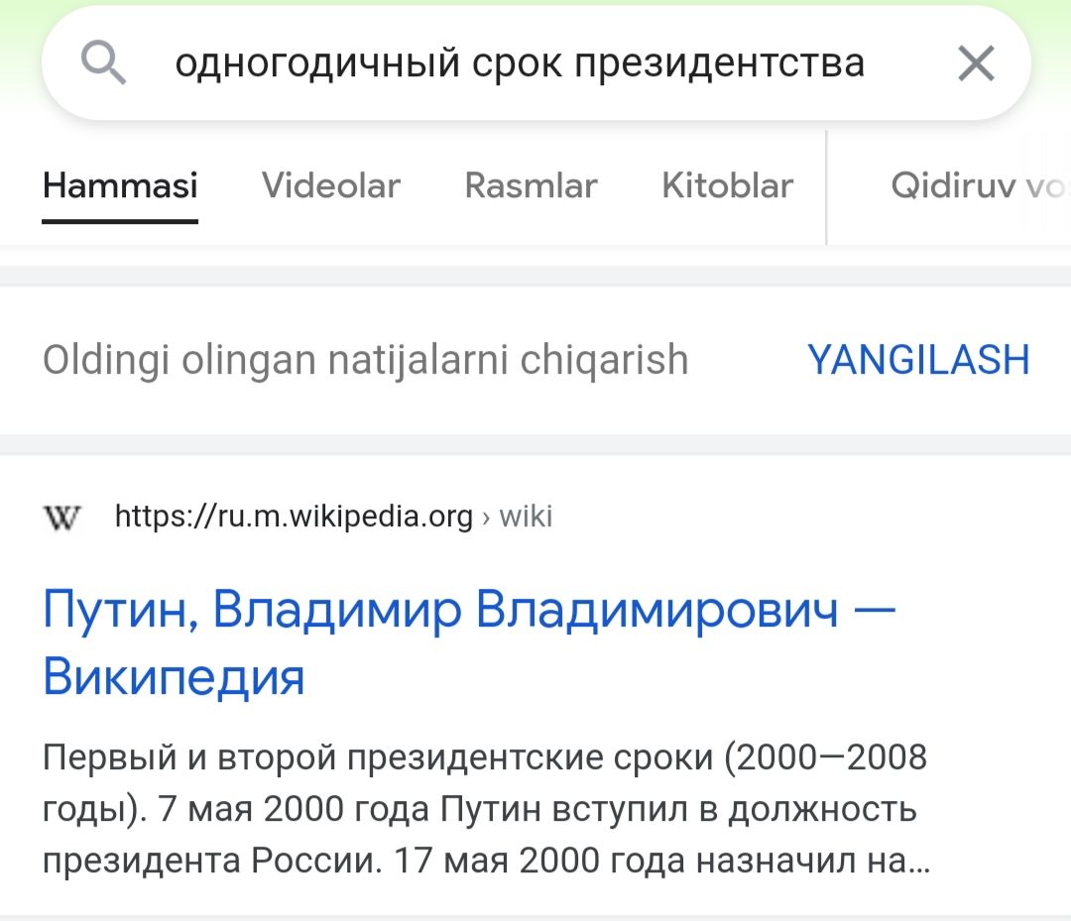The image size is (1071, 921).
Task: Clear the search query with X
Action: 976,64
